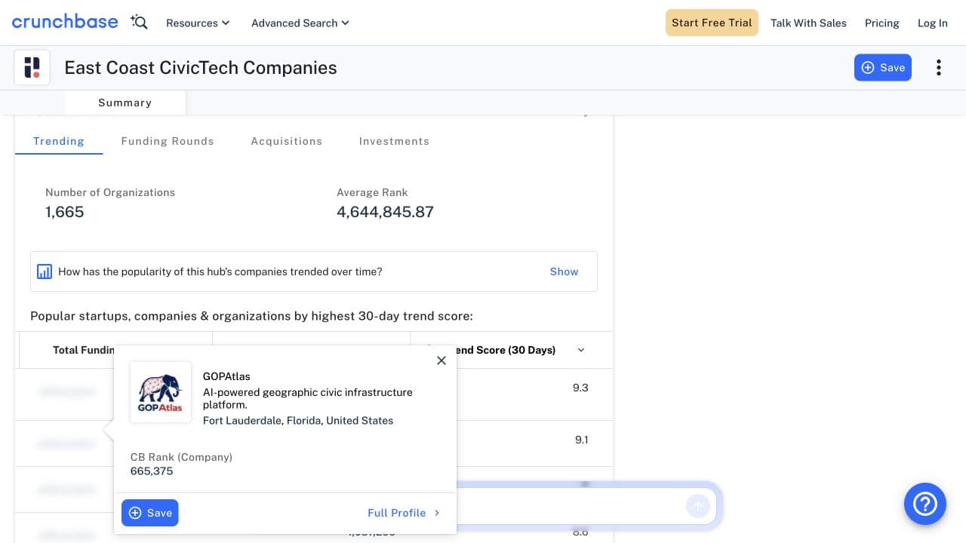Select the Summary tab
Image resolution: width=966 pixels, height=543 pixels.
click(x=125, y=103)
